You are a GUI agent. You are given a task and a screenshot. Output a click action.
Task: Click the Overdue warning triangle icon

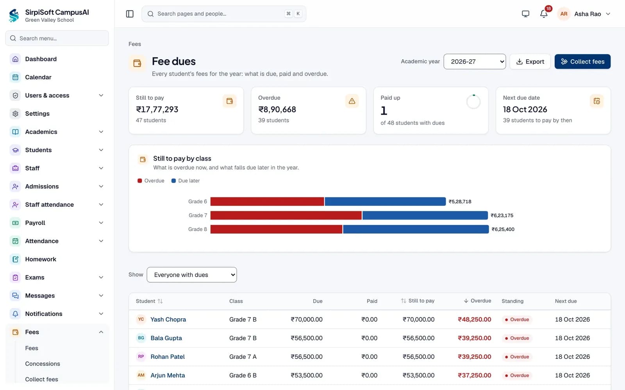[x=352, y=101]
